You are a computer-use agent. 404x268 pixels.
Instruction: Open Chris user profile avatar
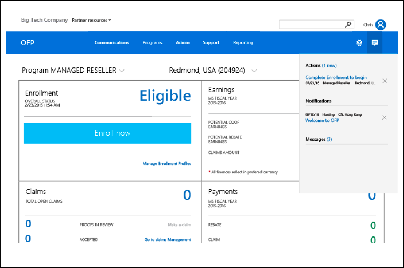(381, 25)
